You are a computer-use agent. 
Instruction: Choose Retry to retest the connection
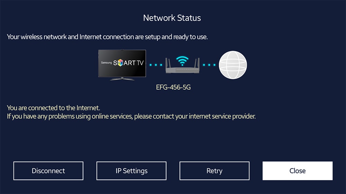click(x=215, y=171)
